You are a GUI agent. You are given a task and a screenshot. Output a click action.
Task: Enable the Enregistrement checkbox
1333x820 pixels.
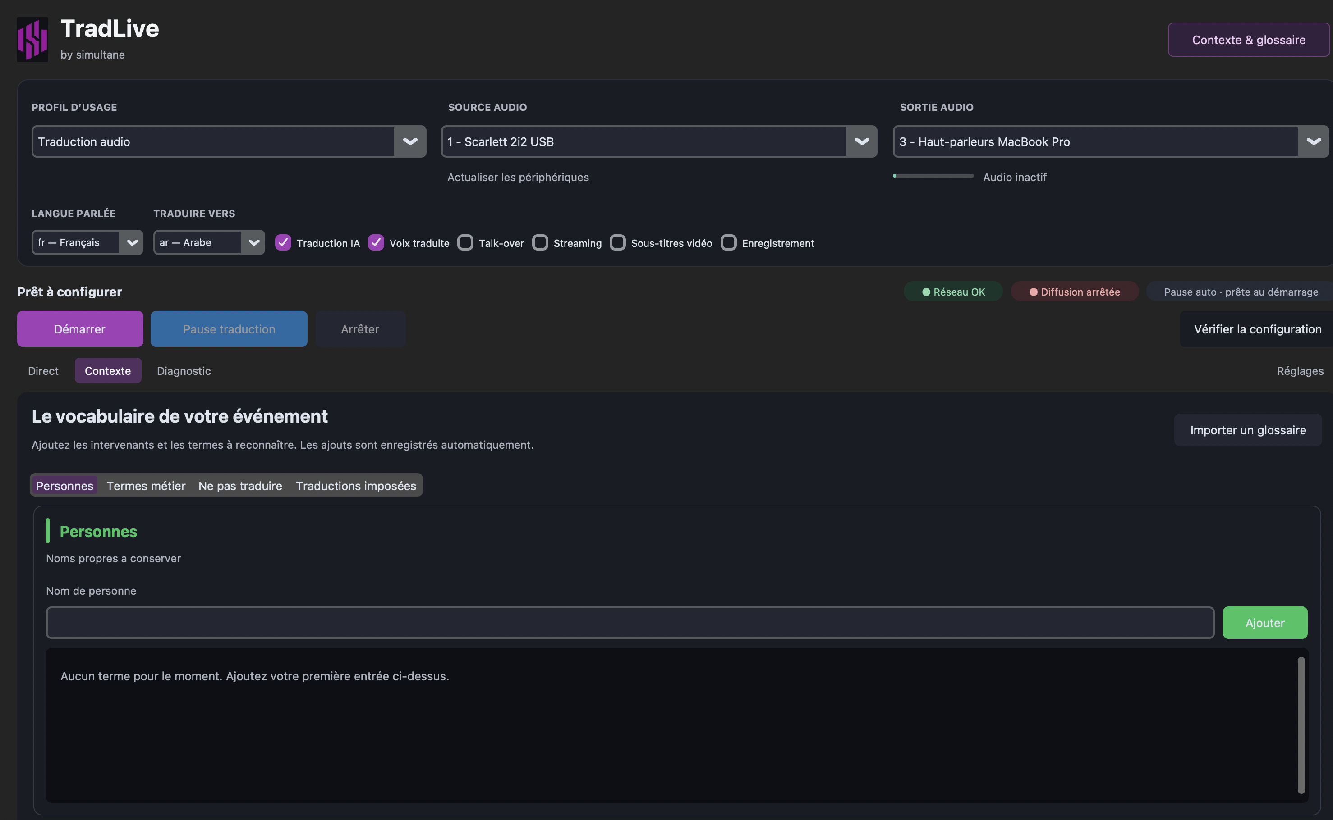tap(729, 242)
